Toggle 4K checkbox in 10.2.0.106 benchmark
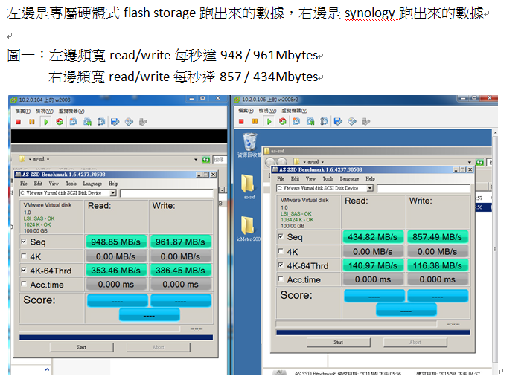This screenshot has height=382, width=527. 281,251
